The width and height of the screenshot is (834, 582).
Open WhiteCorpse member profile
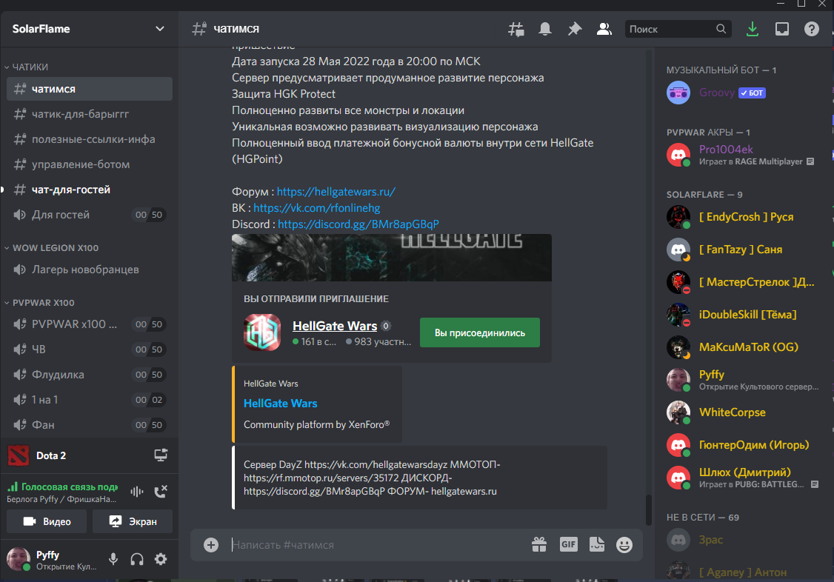point(743,412)
